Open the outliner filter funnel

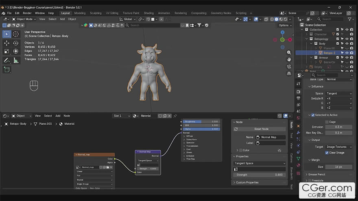[x=349, y=19]
